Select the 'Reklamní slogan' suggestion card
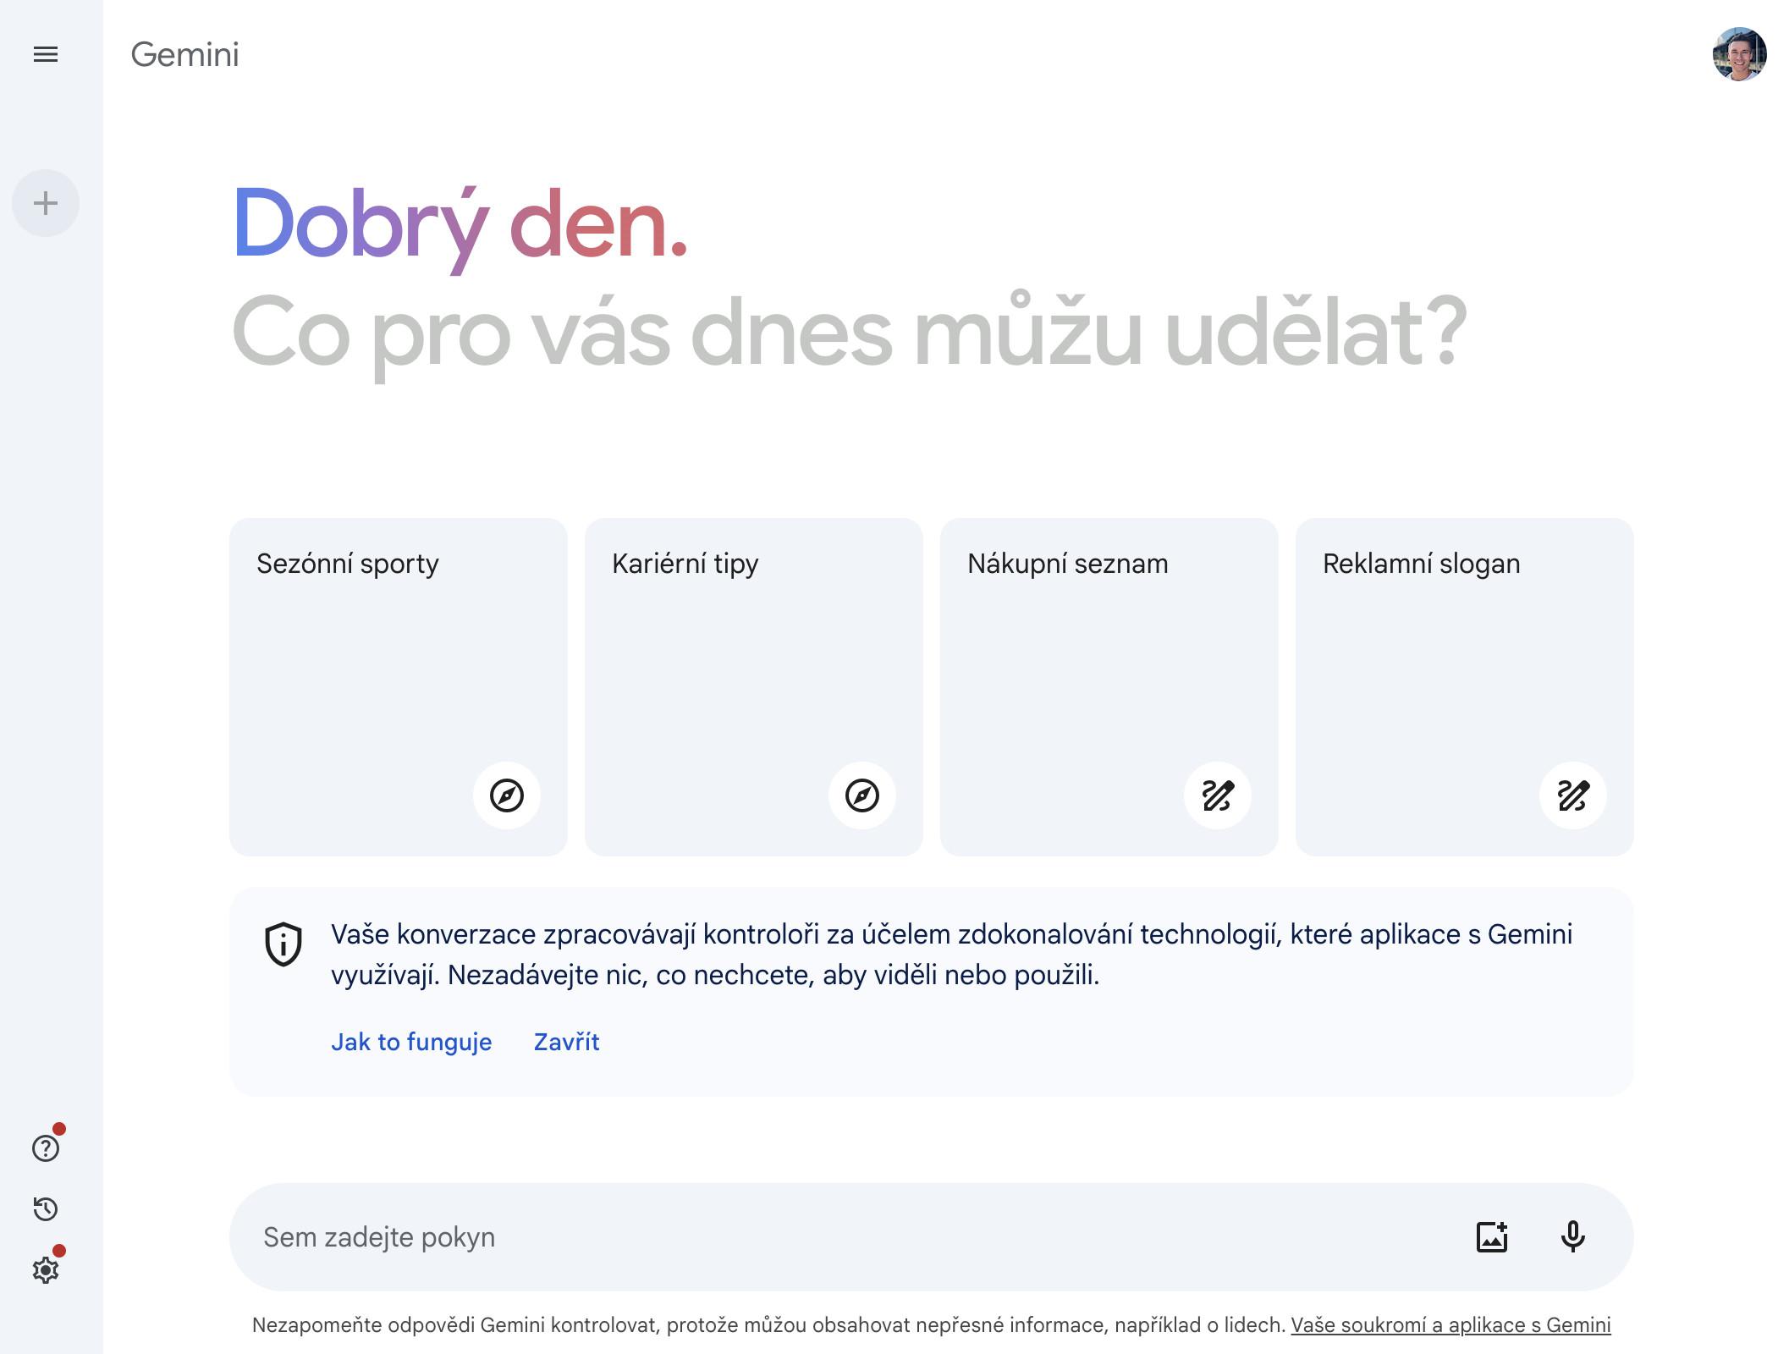The image size is (1789, 1354). (1465, 687)
